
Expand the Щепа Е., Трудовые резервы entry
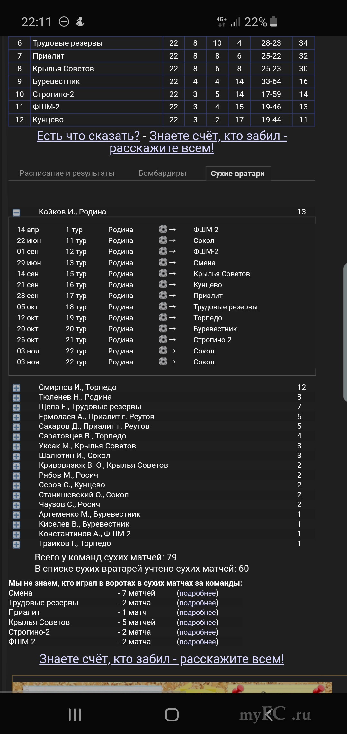[16, 408]
